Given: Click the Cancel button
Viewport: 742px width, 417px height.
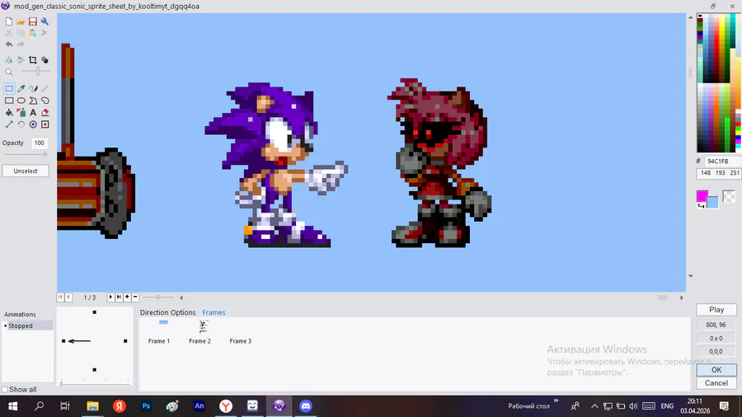Looking at the screenshot, I should click(716, 383).
